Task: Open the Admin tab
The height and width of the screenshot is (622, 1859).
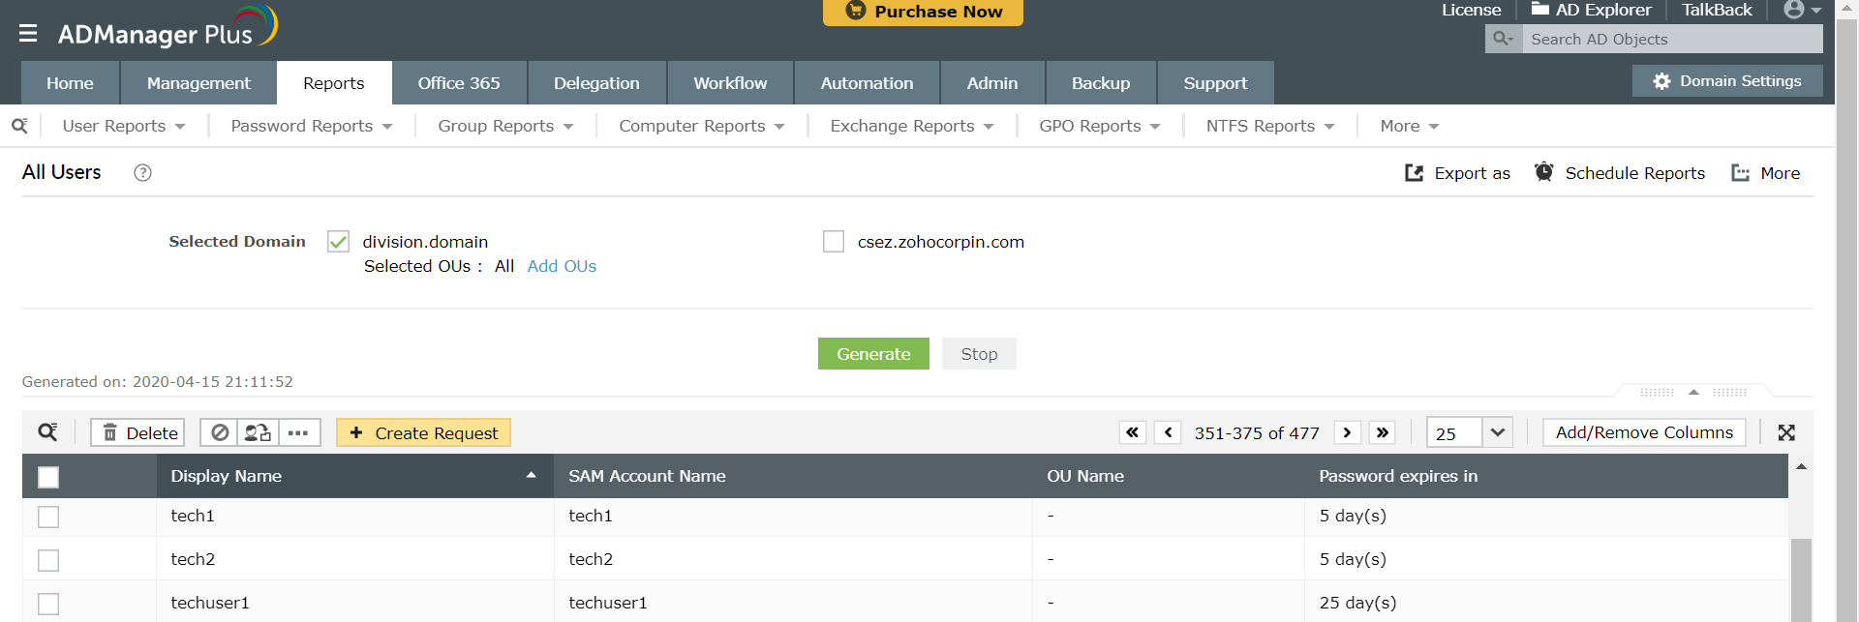Action: click(x=992, y=83)
